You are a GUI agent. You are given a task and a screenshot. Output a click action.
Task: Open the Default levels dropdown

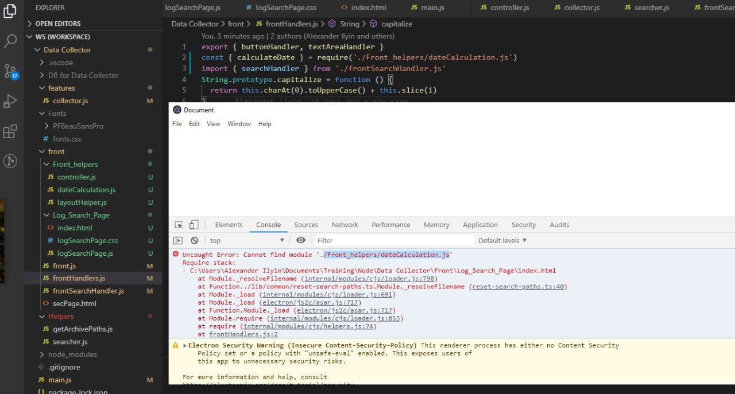(x=502, y=241)
